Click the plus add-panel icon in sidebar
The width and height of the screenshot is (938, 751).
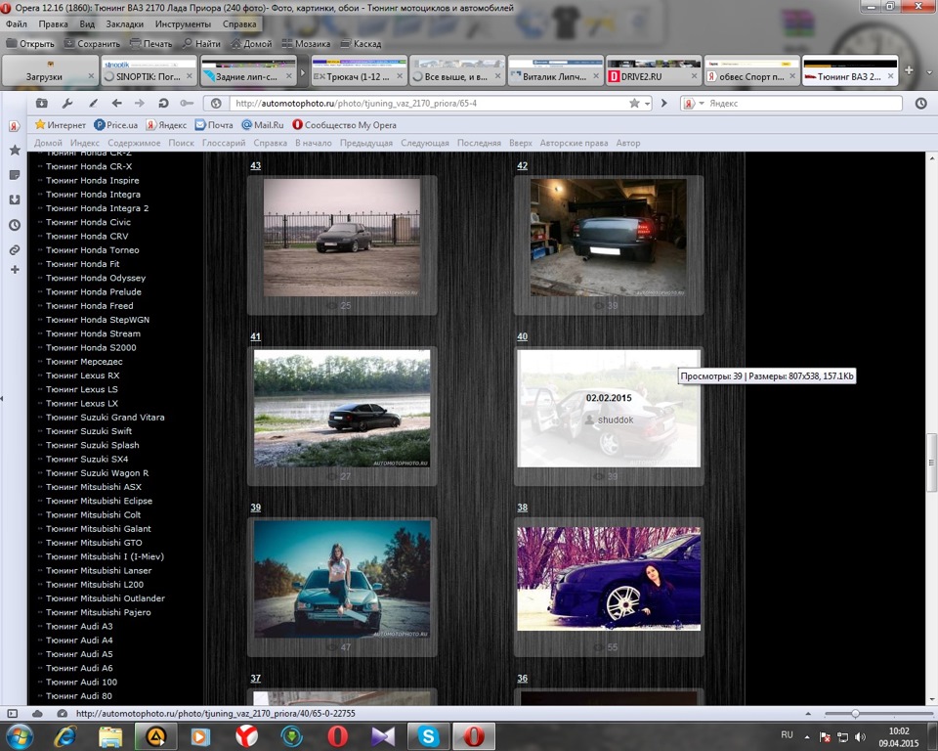(15, 270)
